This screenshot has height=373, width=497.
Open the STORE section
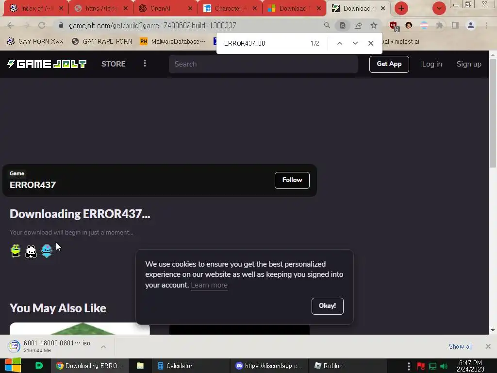tap(113, 64)
